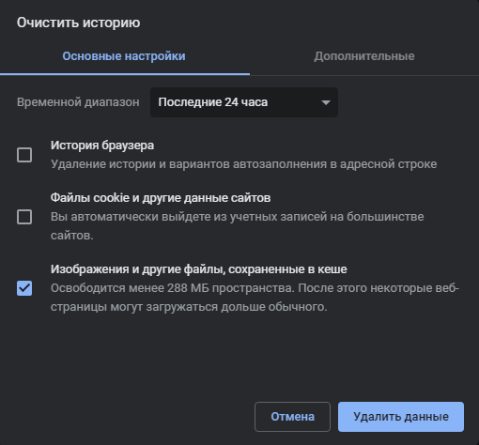The height and width of the screenshot is (445, 479).
Task: Click the Вы автоматически выйдете description text
Action: (x=238, y=226)
